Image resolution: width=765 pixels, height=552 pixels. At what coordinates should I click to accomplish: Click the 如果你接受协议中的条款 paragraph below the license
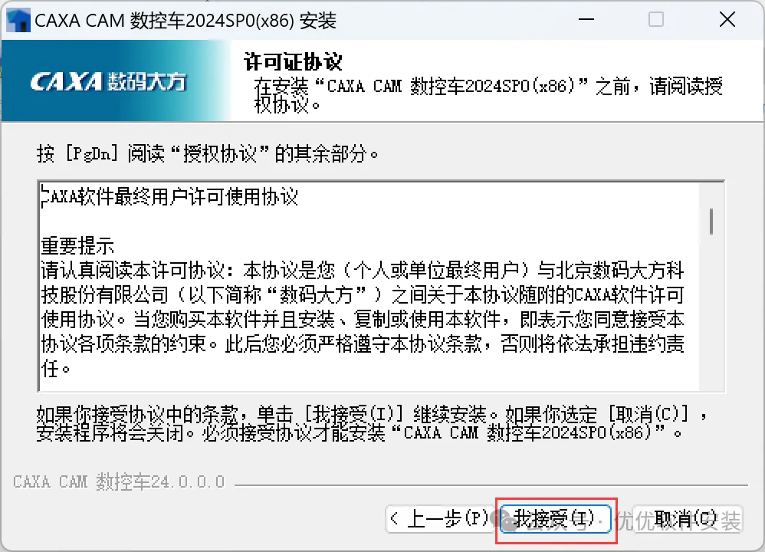point(372,423)
